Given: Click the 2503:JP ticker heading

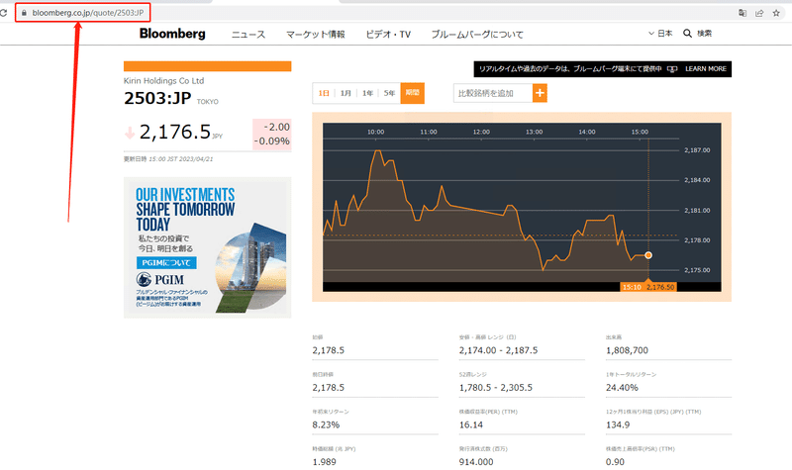Looking at the screenshot, I should tap(157, 98).
